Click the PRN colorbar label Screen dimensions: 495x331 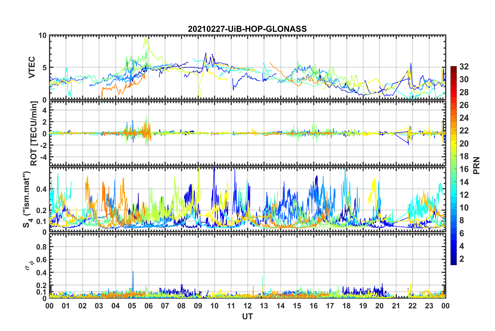(476, 166)
